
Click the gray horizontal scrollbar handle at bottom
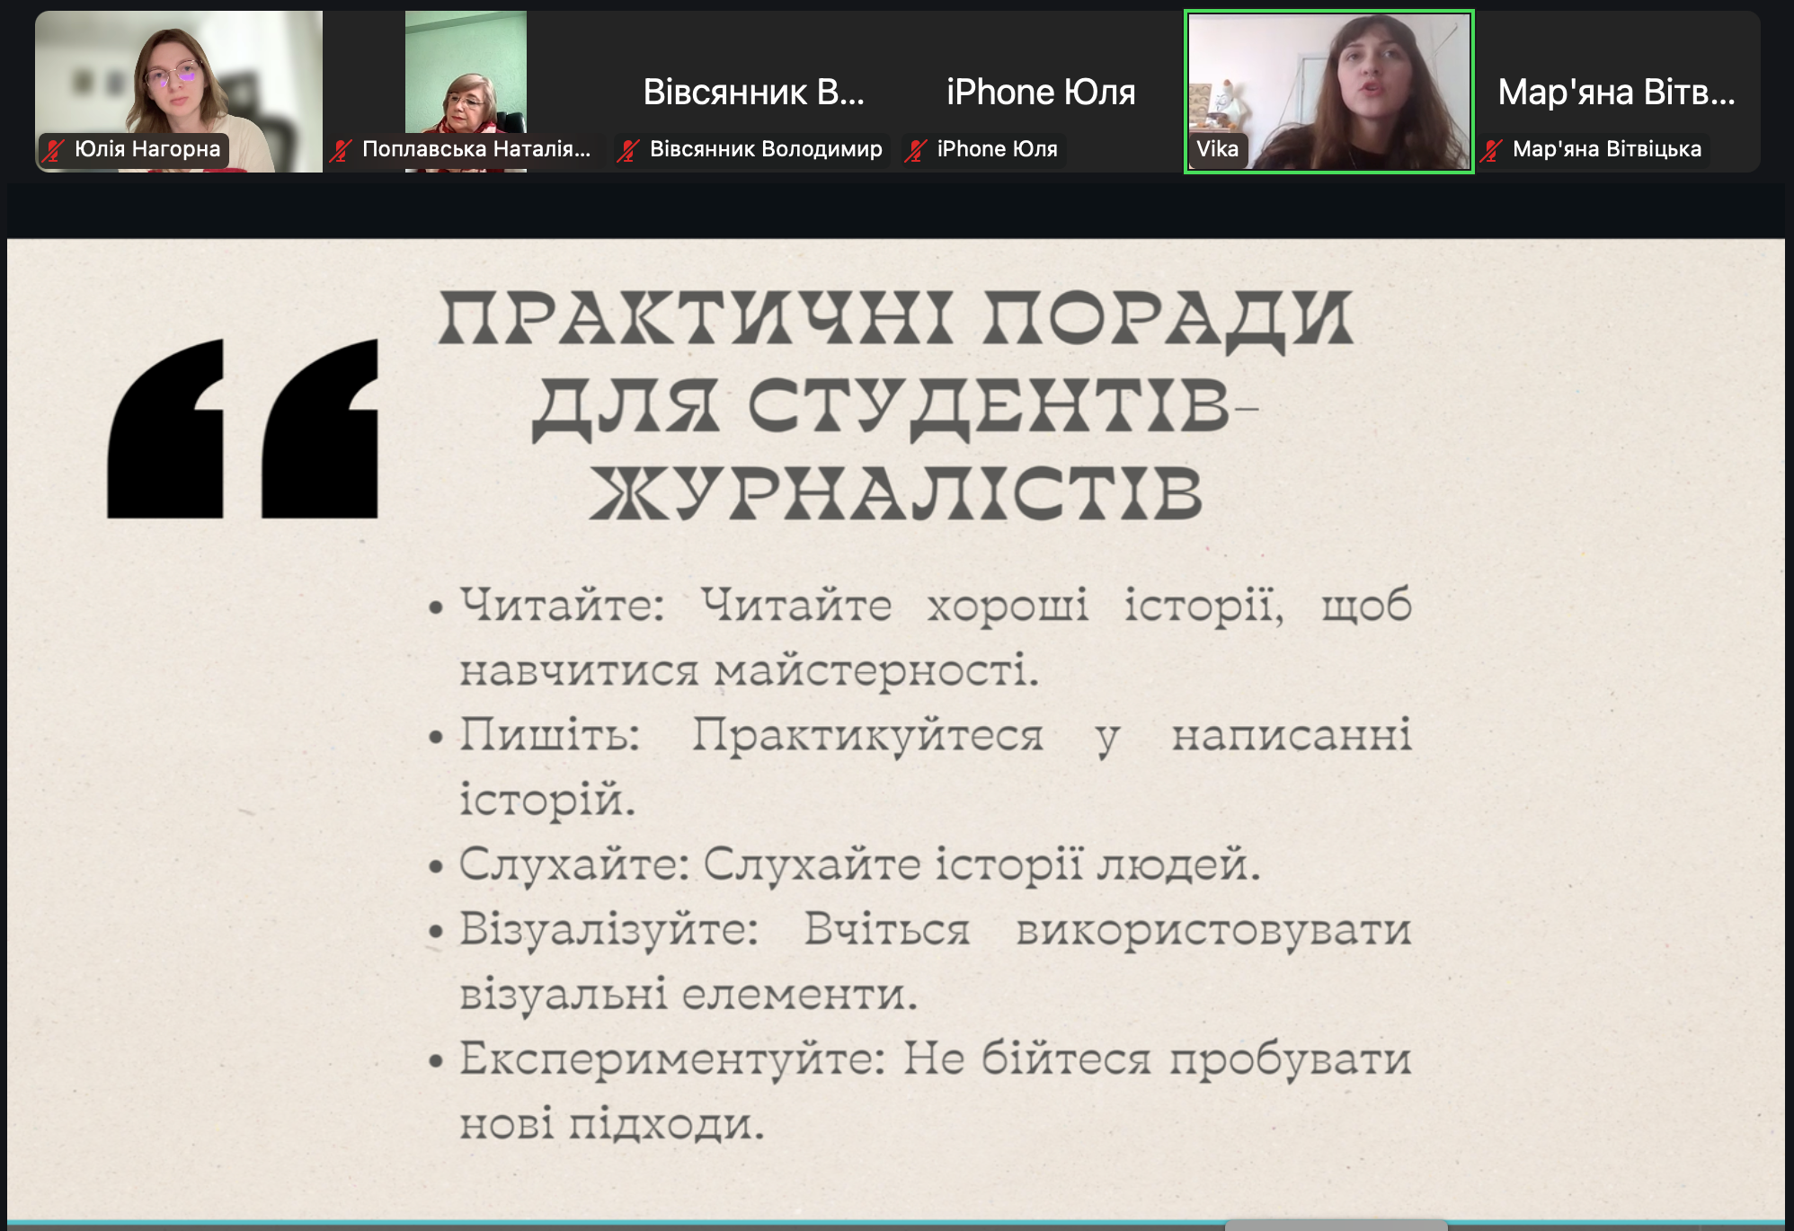point(1336,1225)
